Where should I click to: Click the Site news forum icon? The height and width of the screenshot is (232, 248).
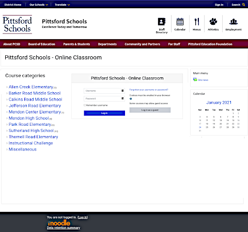(x=195, y=79)
